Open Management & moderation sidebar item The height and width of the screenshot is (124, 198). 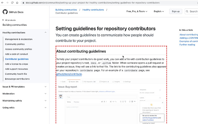(19, 39)
